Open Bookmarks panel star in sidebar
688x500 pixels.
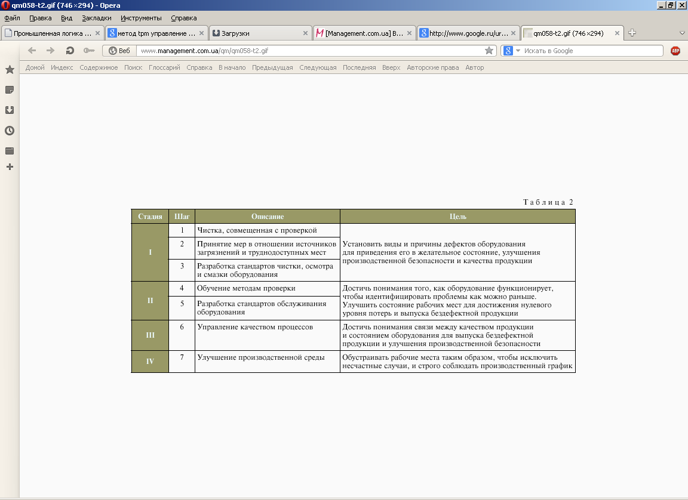click(10, 70)
